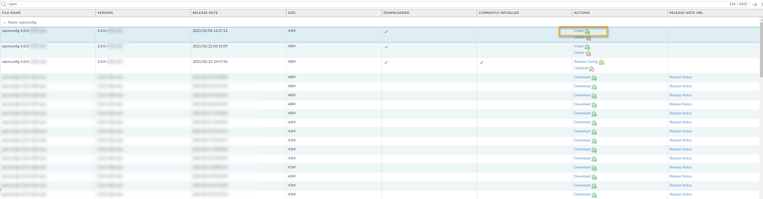
Task: Install the plugin released 2021/02/04 12:37:12
Action: pyautogui.click(x=579, y=31)
